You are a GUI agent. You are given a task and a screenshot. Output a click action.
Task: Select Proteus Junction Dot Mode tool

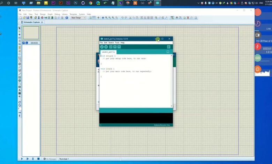pos(20,35)
